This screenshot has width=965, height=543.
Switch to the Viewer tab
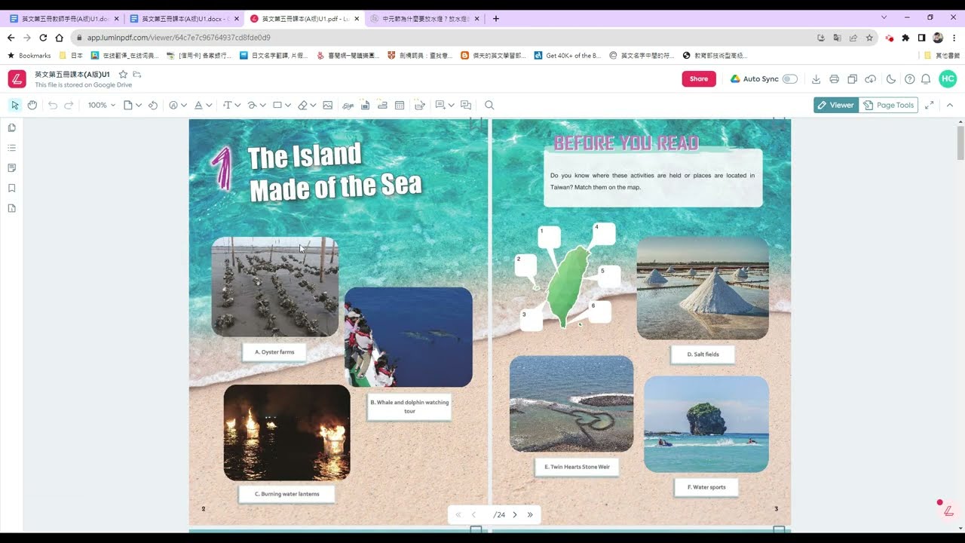tap(836, 106)
